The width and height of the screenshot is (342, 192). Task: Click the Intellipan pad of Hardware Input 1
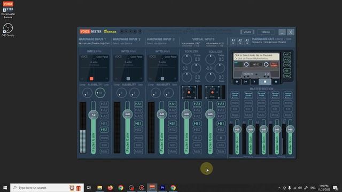click(x=94, y=68)
